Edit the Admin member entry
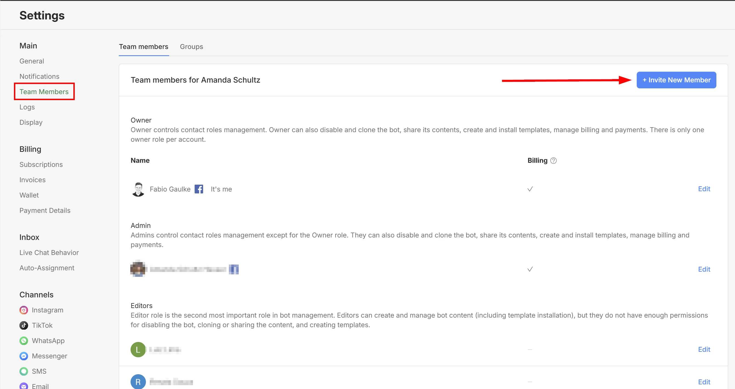This screenshot has width=735, height=389. [704, 269]
